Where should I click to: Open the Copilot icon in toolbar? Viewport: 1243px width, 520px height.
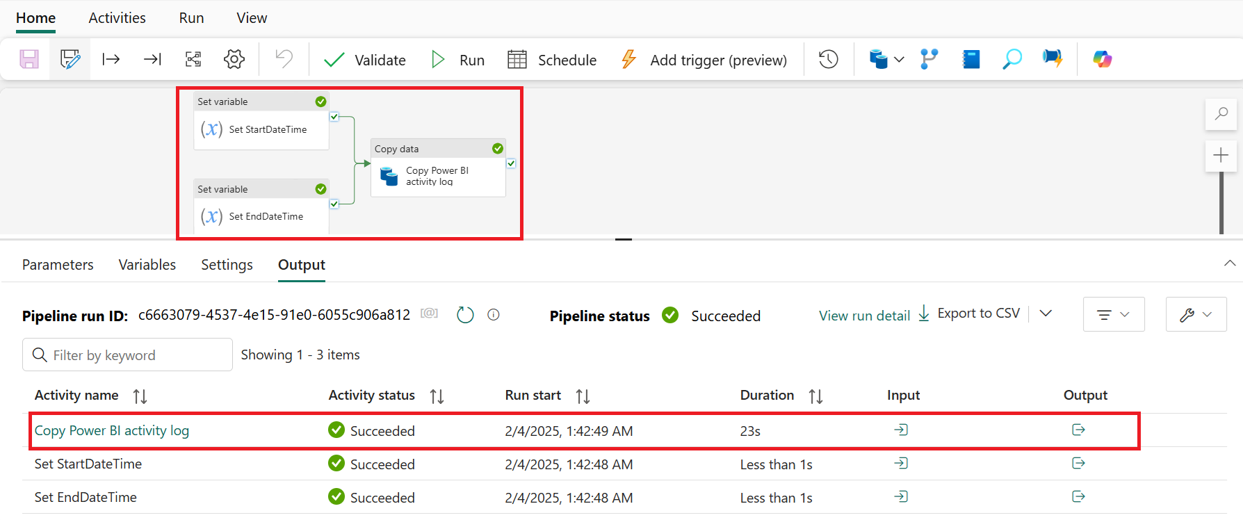(1102, 60)
